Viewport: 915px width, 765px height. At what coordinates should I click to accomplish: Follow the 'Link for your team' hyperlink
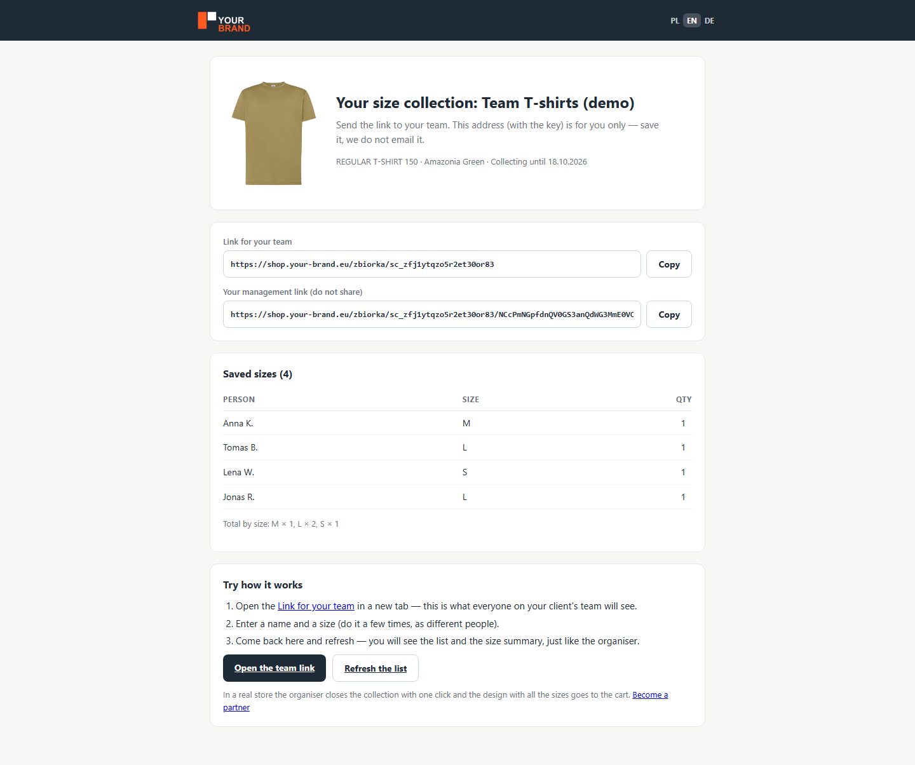316,606
